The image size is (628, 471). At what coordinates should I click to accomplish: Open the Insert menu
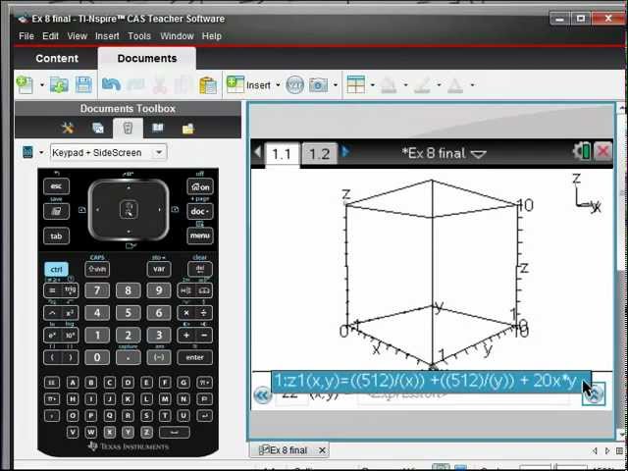(107, 36)
